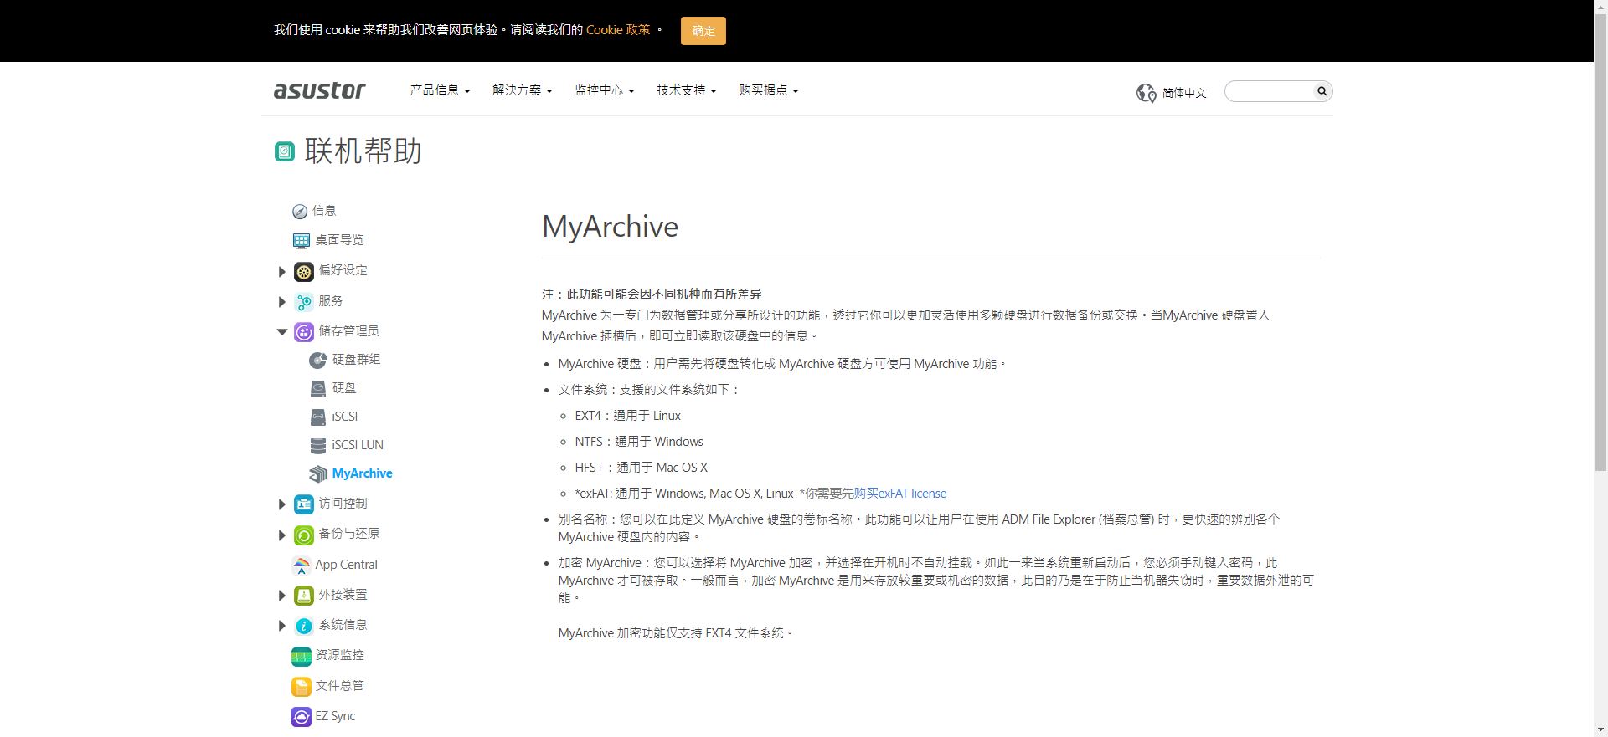1608x737 pixels.
Task: Expand the 系统信息 tree node arrow
Action: 282,626
